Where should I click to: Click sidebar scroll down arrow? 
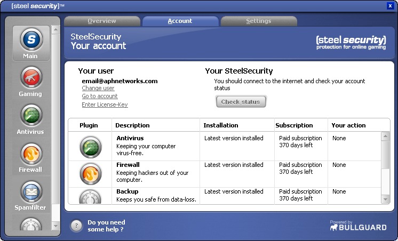56,227
